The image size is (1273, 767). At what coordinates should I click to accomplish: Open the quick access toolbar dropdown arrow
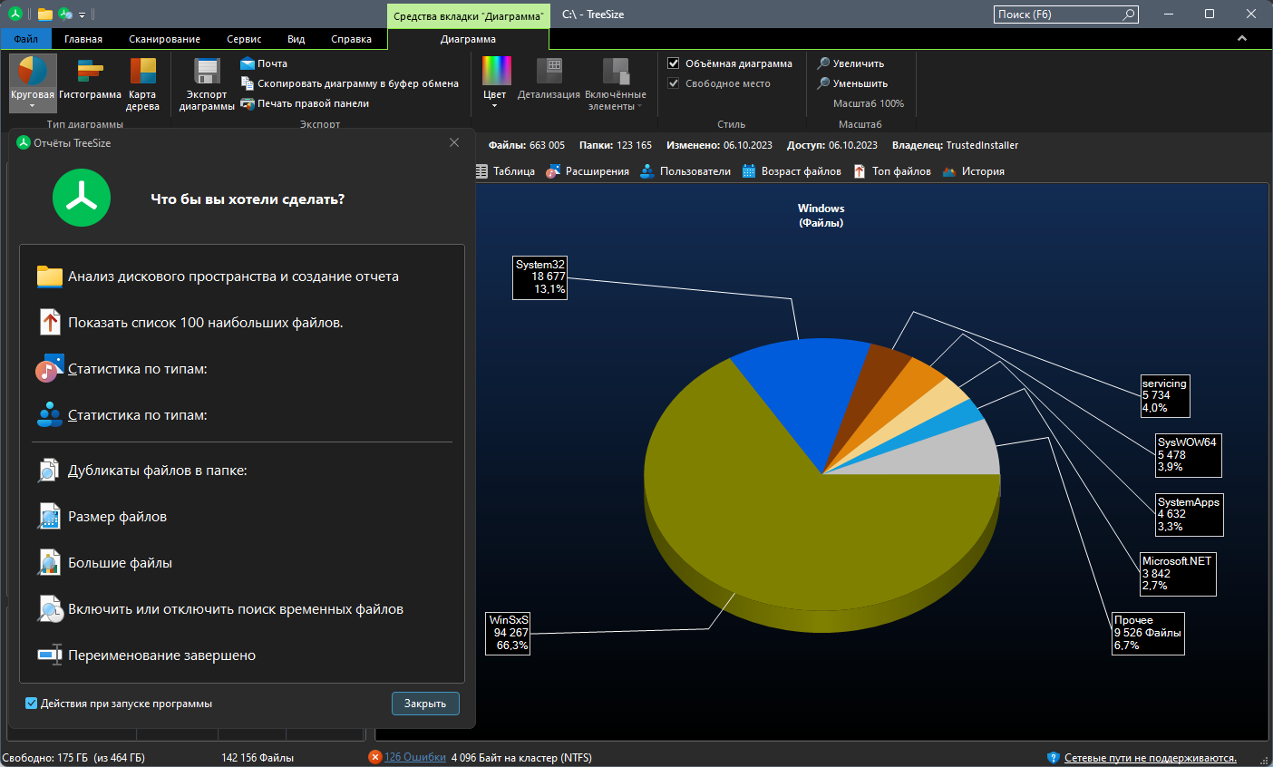[82, 15]
